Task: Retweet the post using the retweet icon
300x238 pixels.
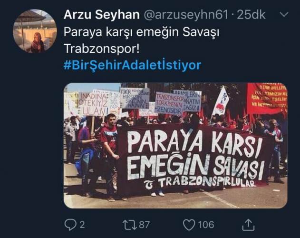Action: pos(130,225)
